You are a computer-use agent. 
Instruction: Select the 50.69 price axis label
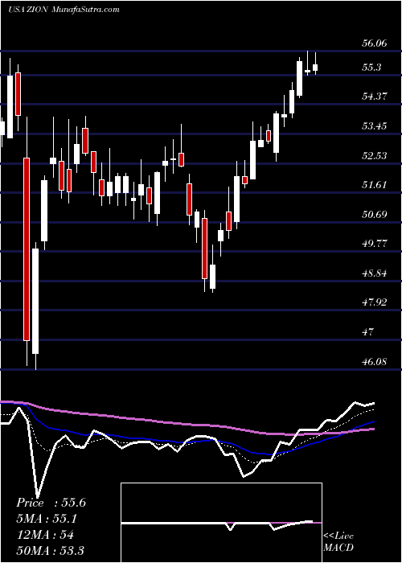(x=374, y=215)
